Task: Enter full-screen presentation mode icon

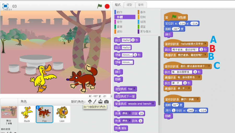Action: (x=5, y=6)
